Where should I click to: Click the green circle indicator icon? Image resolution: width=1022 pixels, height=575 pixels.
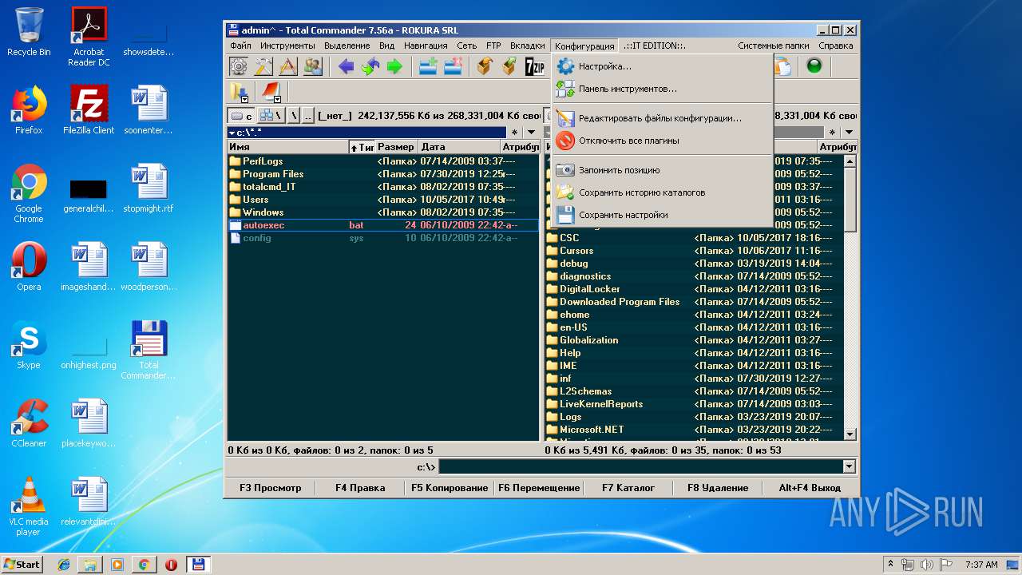[x=814, y=66]
